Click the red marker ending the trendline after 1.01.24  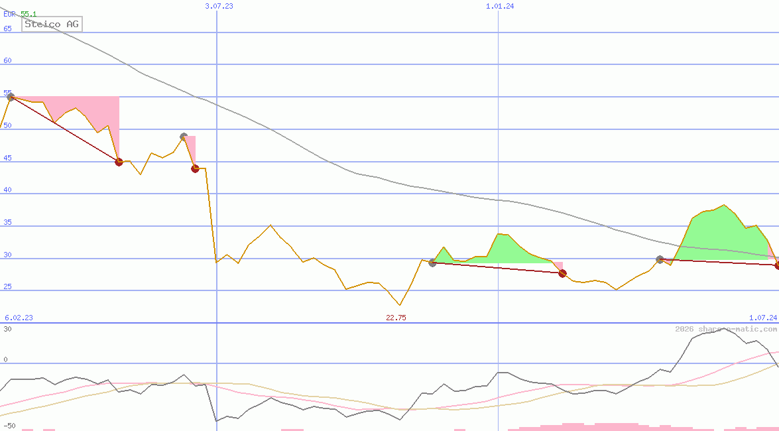click(x=563, y=273)
